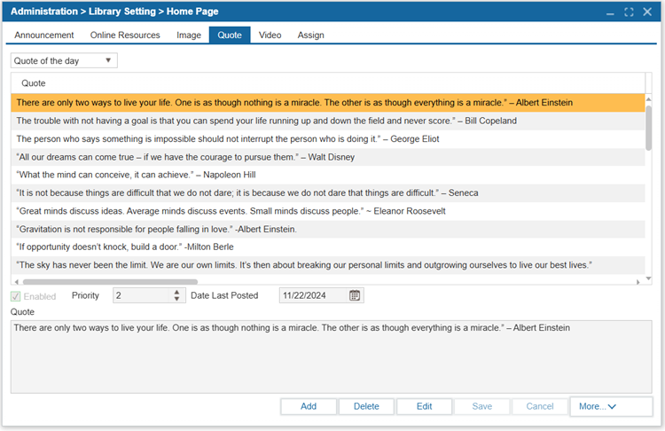Image resolution: width=665 pixels, height=431 pixels.
Task: Click the Add button
Action: point(309,406)
